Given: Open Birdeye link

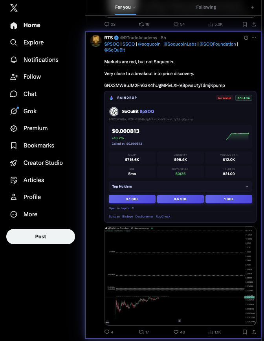Looking at the screenshot, I should click(128, 217).
